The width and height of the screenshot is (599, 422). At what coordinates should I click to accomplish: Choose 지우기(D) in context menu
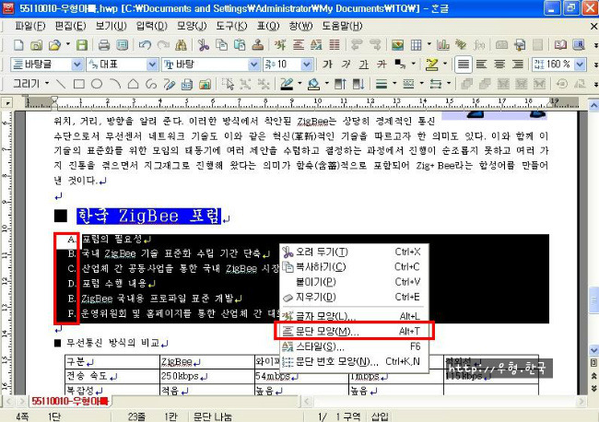coord(354,297)
